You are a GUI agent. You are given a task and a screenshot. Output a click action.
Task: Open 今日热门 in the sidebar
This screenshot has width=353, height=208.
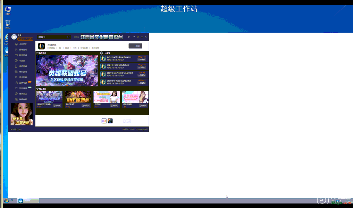[x=23, y=44]
